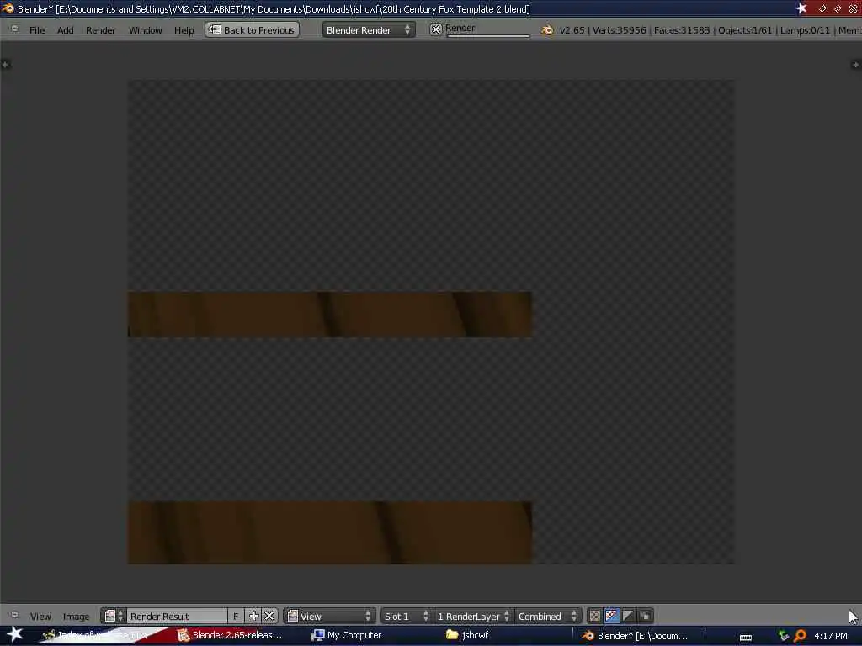Unlink the image with X button

point(269,617)
